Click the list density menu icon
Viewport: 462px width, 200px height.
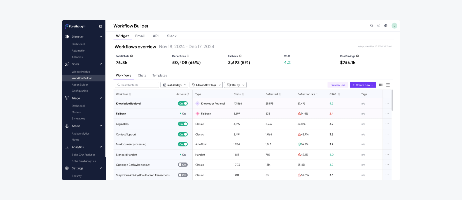[x=388, y=85]
